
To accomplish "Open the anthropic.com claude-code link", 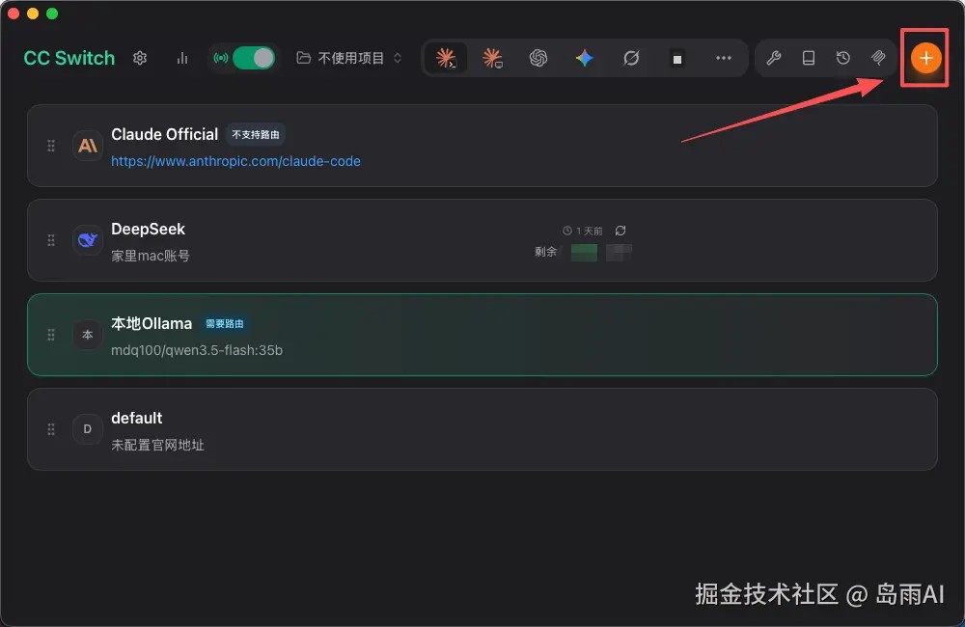I will [x=235, y=161].
